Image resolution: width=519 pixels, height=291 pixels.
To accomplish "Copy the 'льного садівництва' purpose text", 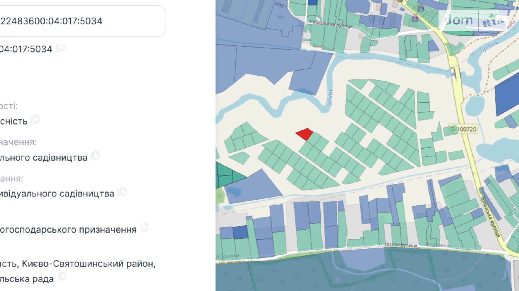I will point(95,156).
